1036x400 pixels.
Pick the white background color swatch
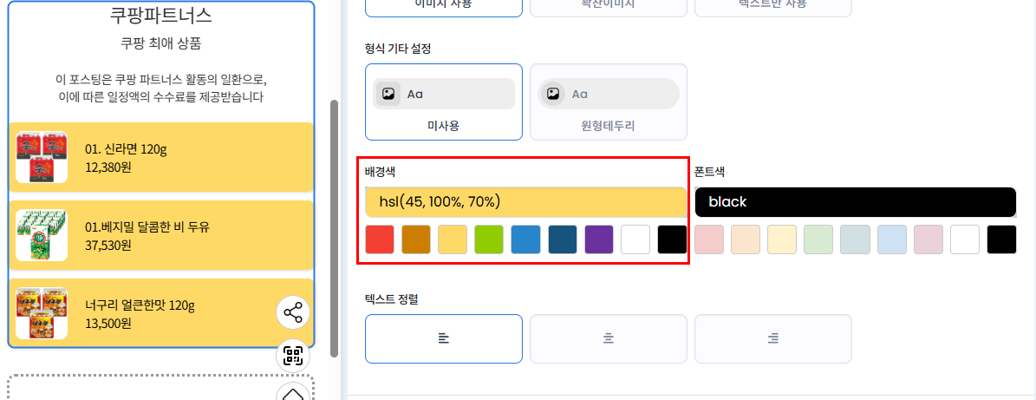pos(635,239)
